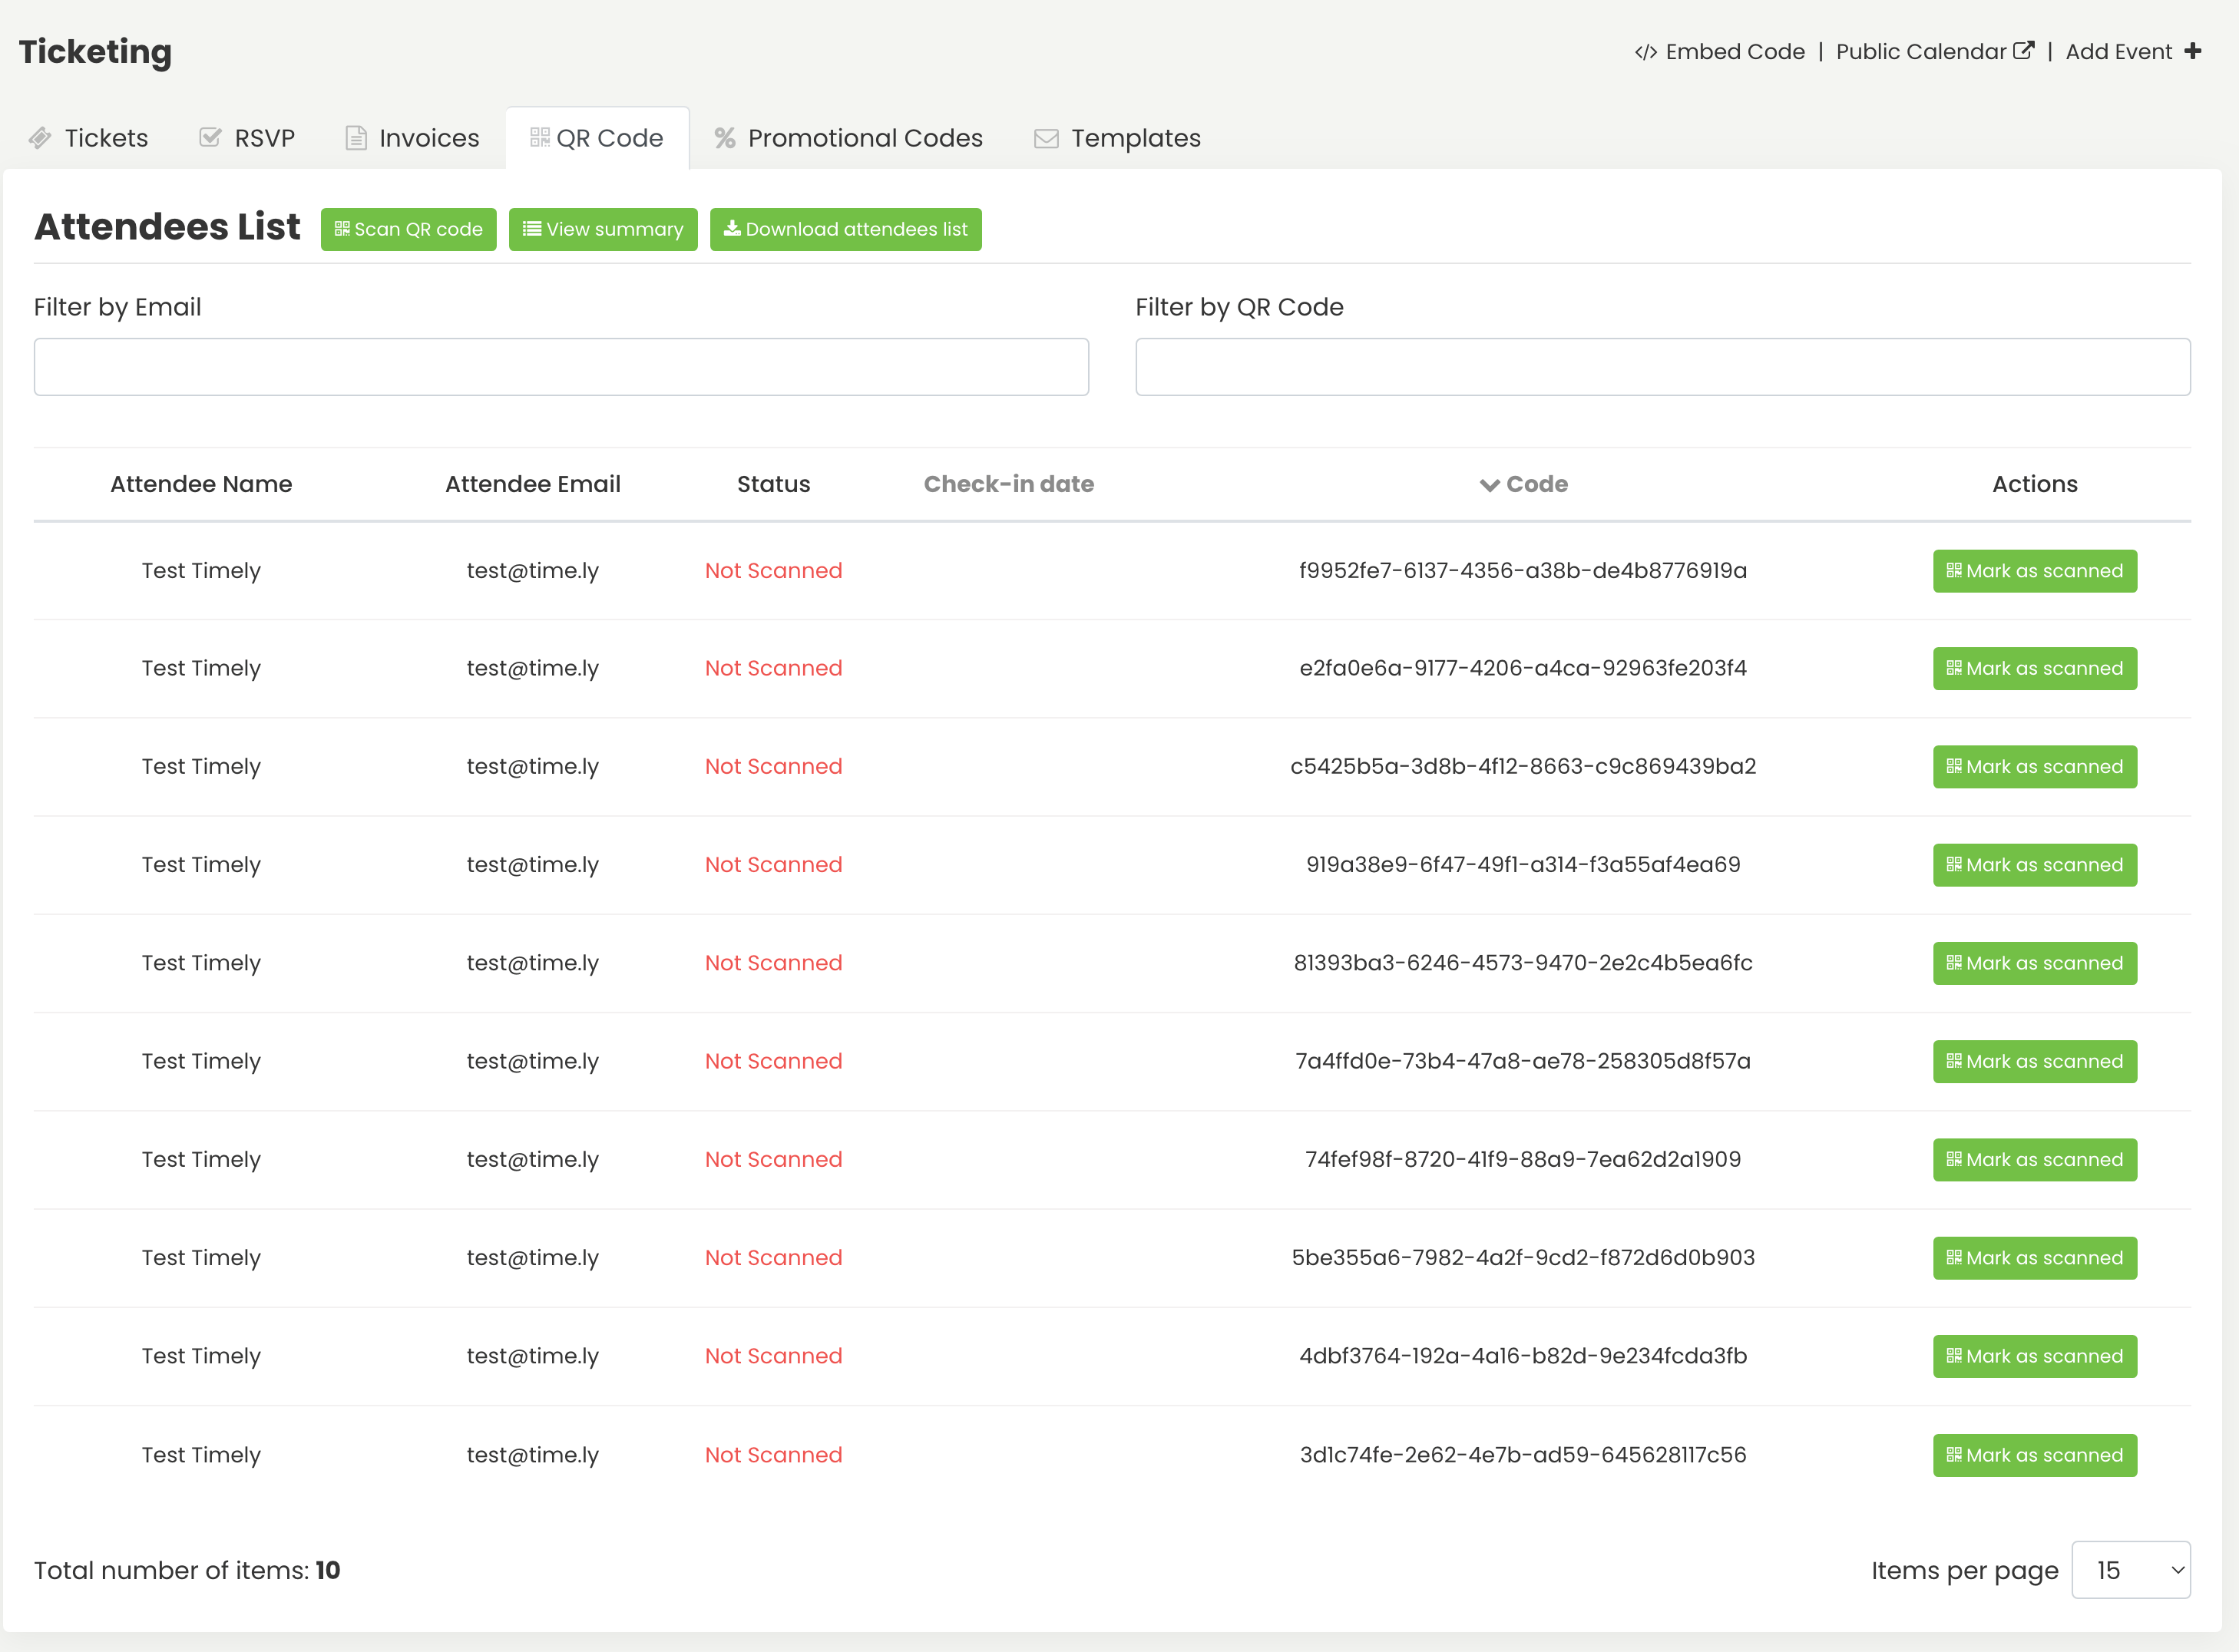Image resolution: width=2239 pixels, height=1652 pixels.
Task: Click the checkmark icon on RSVP tab
Action: pyautogui.click(x=210, y=137)
